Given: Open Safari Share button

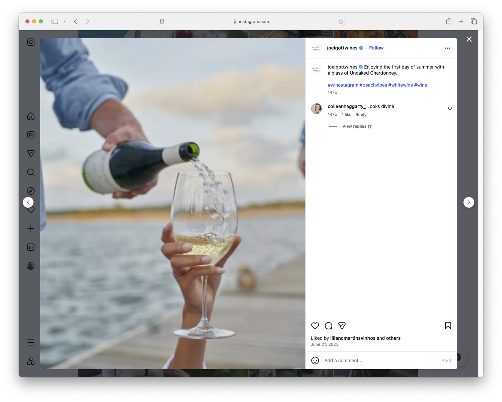Looking at the screenshot, I should click(449, 21).
